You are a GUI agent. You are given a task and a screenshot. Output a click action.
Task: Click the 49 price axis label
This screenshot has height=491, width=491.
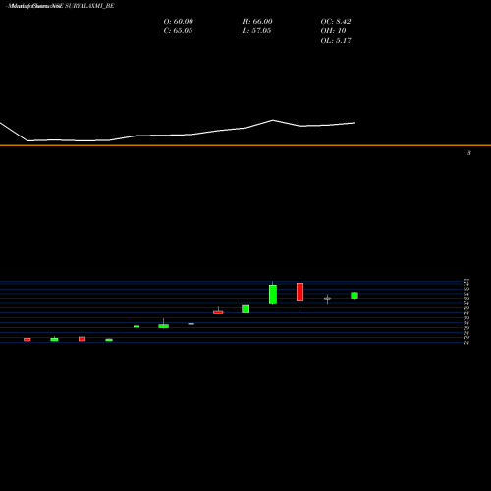467,308
